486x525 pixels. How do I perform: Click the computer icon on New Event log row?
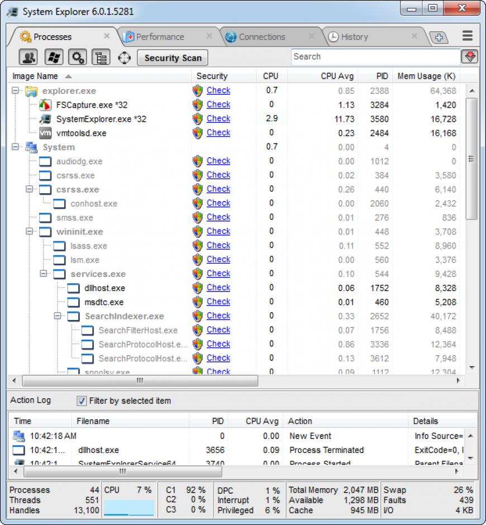point(19,436)
